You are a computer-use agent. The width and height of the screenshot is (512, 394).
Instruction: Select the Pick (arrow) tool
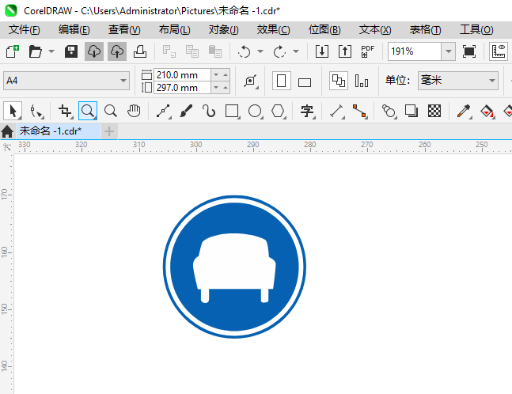[x=13, y=111]
